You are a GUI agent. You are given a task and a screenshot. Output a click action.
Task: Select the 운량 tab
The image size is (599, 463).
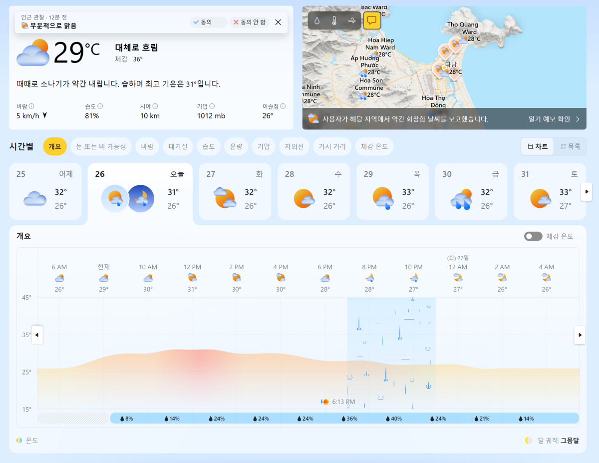[x=236, y=146]
